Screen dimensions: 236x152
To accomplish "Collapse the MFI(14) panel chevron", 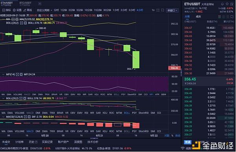I will coord(3,74).
